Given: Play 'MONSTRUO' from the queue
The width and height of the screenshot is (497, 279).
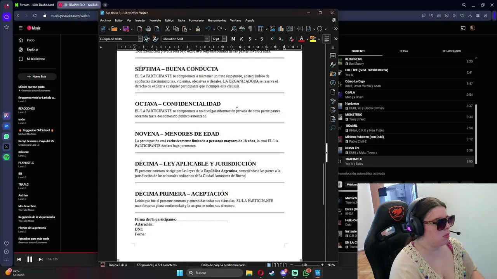Looking at the screenshot, I should [408, 117].
